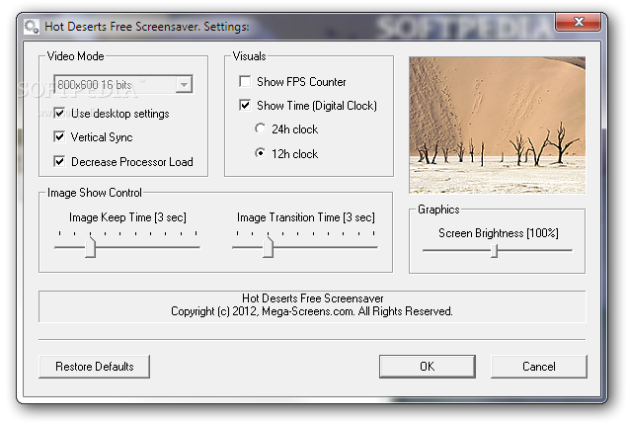Close the Hot Deserts settings dialog
628x424 pixels.
(x=578, y=22)
